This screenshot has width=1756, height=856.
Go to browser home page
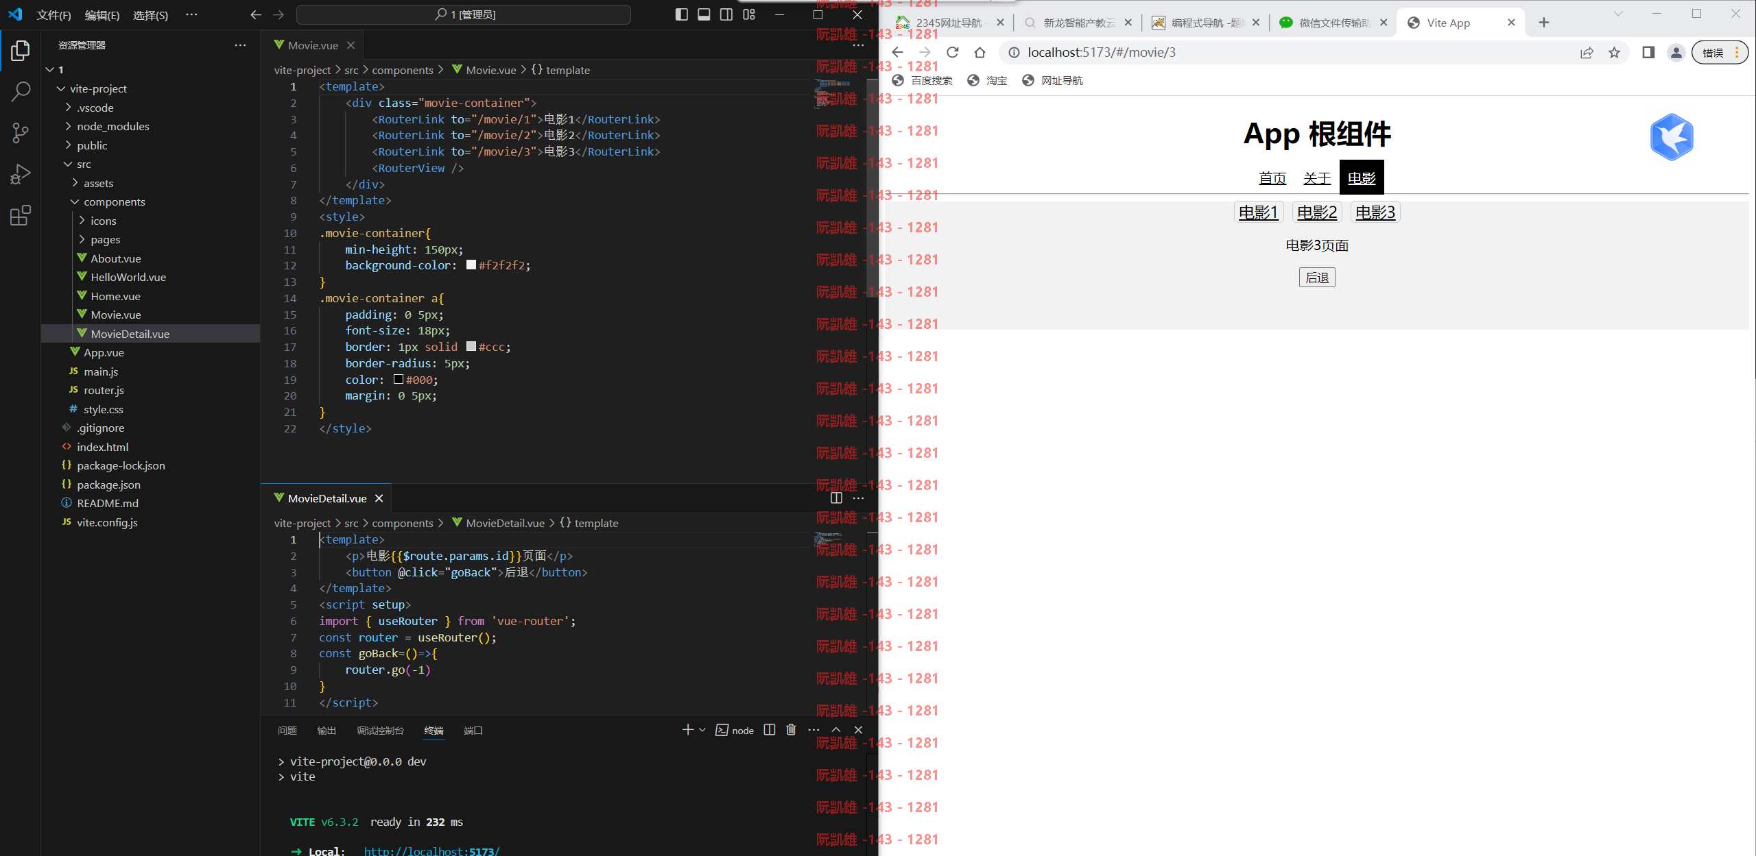pos(980,52)
